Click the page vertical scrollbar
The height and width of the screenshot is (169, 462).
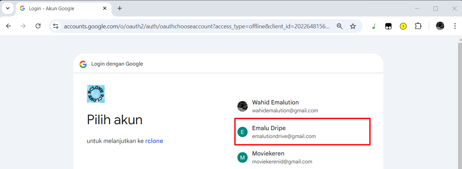click(x=460, y=105)
